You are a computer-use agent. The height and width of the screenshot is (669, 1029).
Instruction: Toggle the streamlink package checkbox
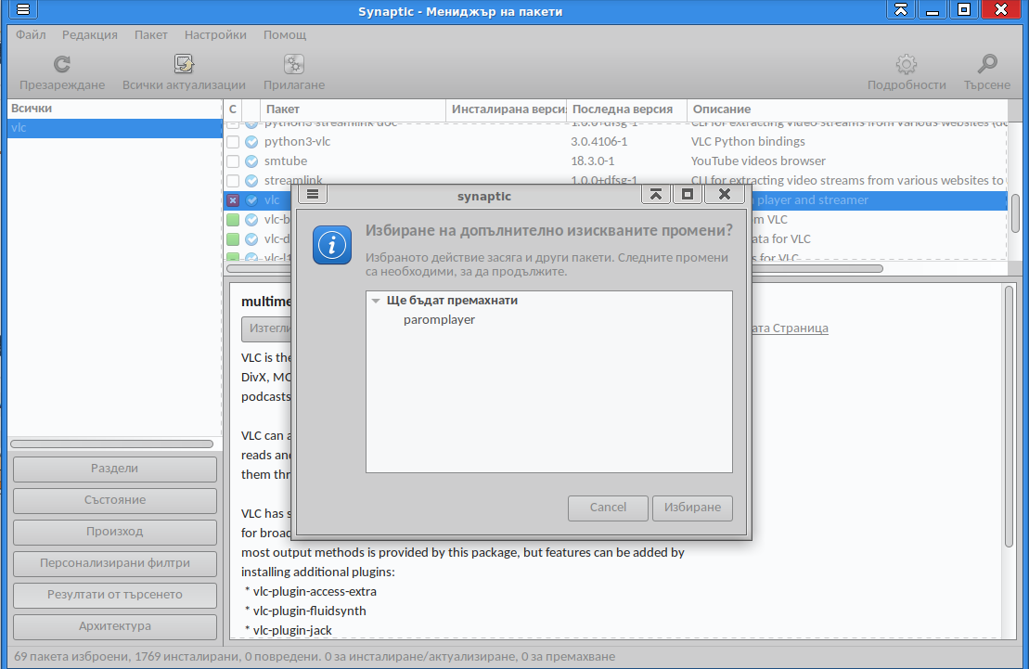[233, 181]
